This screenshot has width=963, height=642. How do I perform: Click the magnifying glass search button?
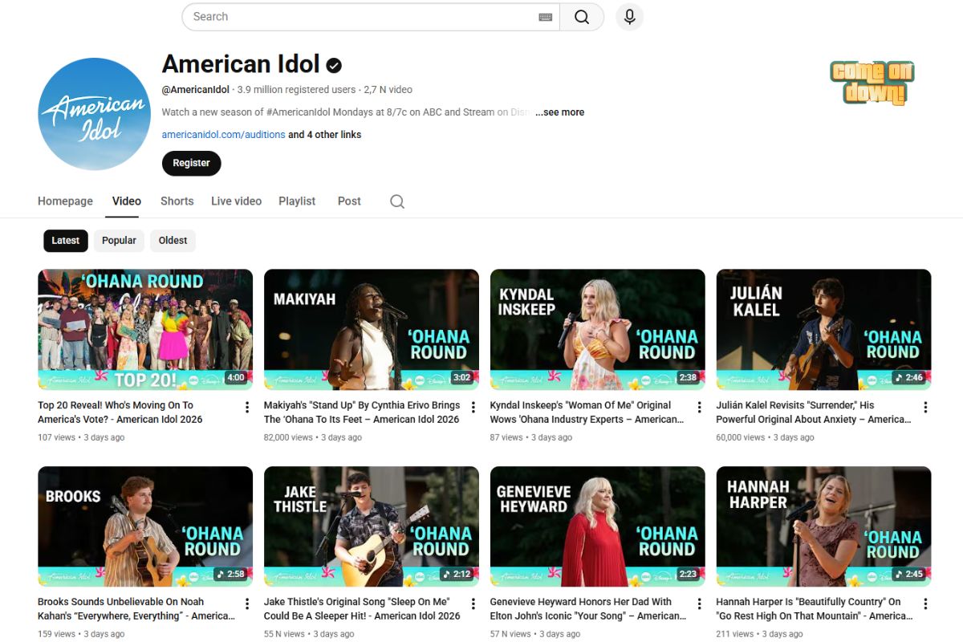click(x=582, y=17)
